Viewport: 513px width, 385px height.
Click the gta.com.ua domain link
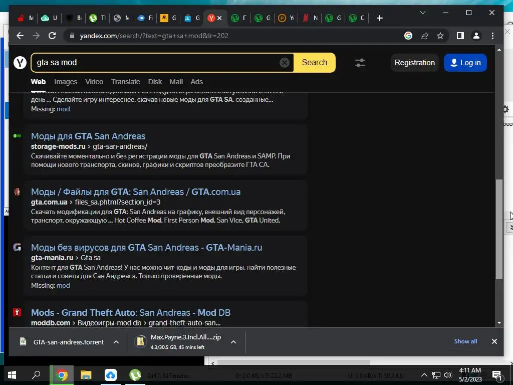(49, 202)
